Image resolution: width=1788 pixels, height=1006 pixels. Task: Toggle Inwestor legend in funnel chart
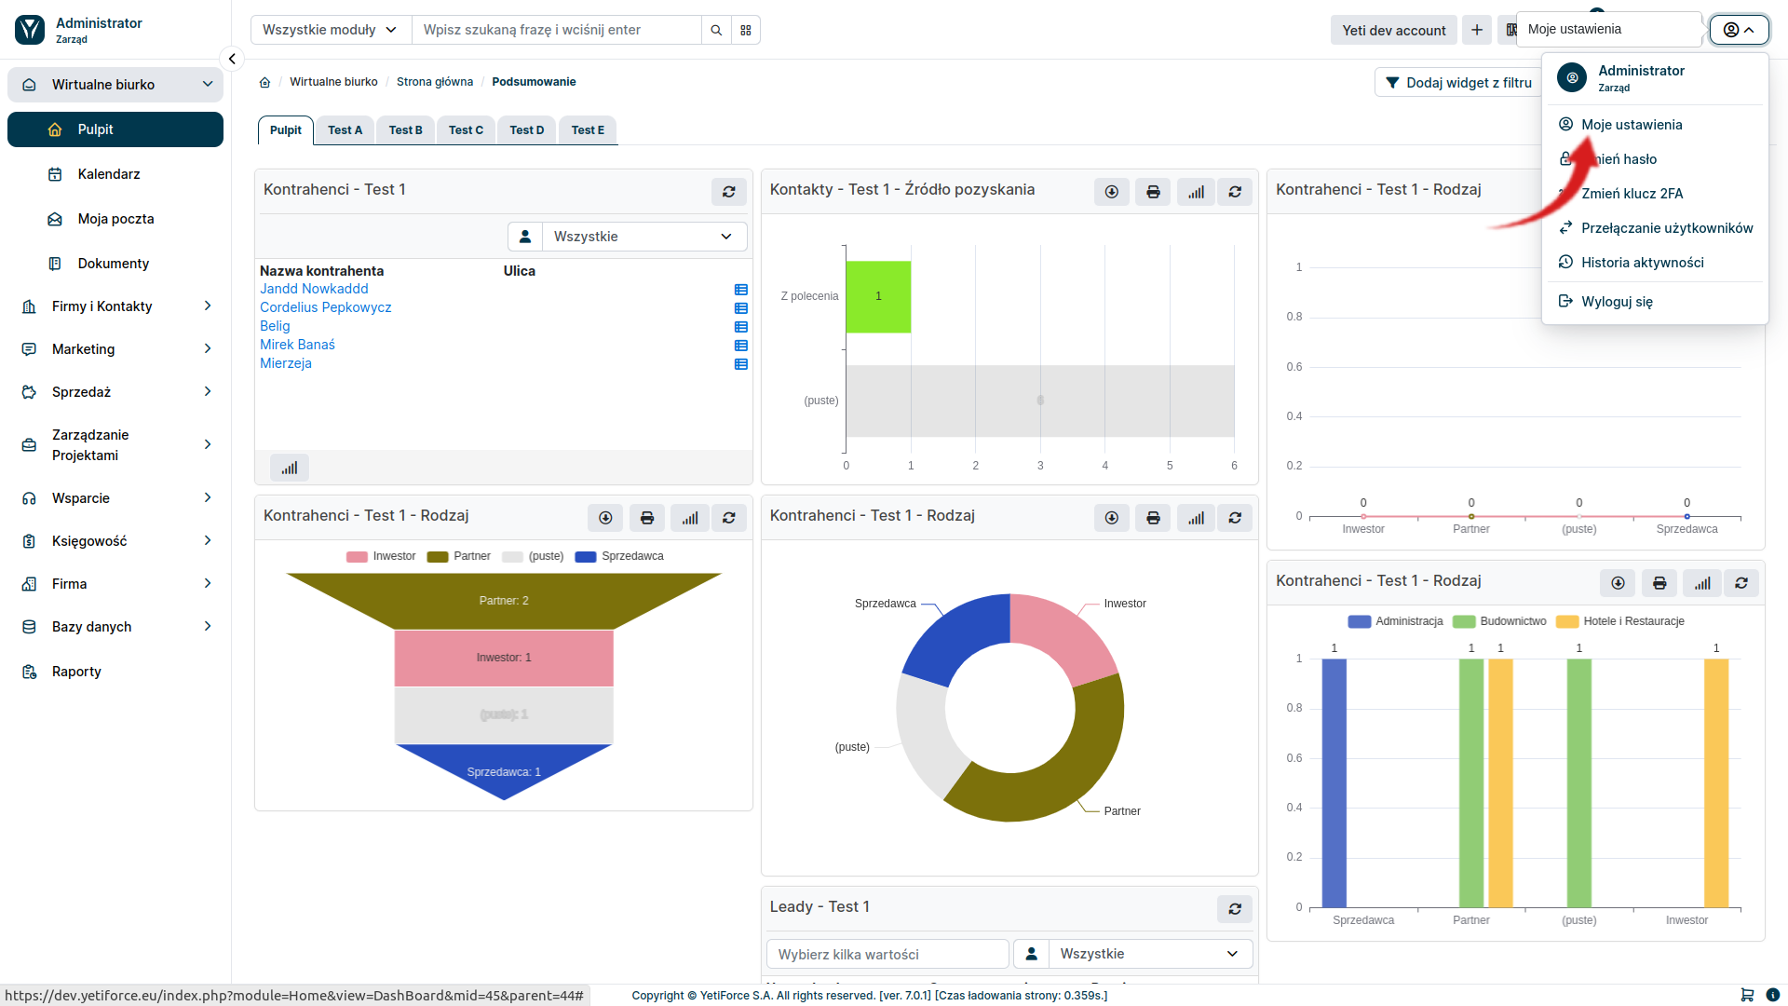(x=381, y=556)
